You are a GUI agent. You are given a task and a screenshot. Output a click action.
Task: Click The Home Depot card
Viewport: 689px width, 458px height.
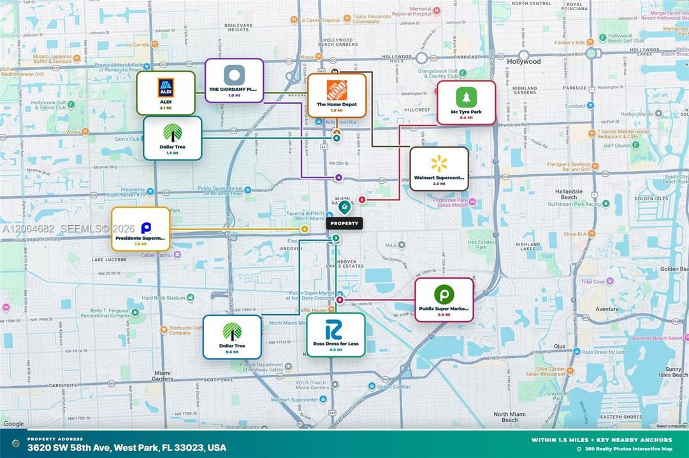337,95
